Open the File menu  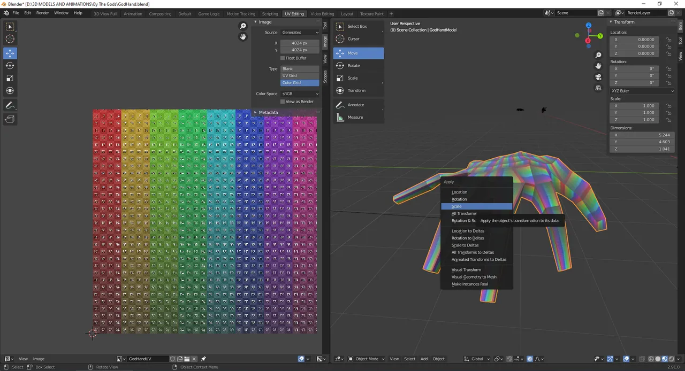click(x=16, y=13)
